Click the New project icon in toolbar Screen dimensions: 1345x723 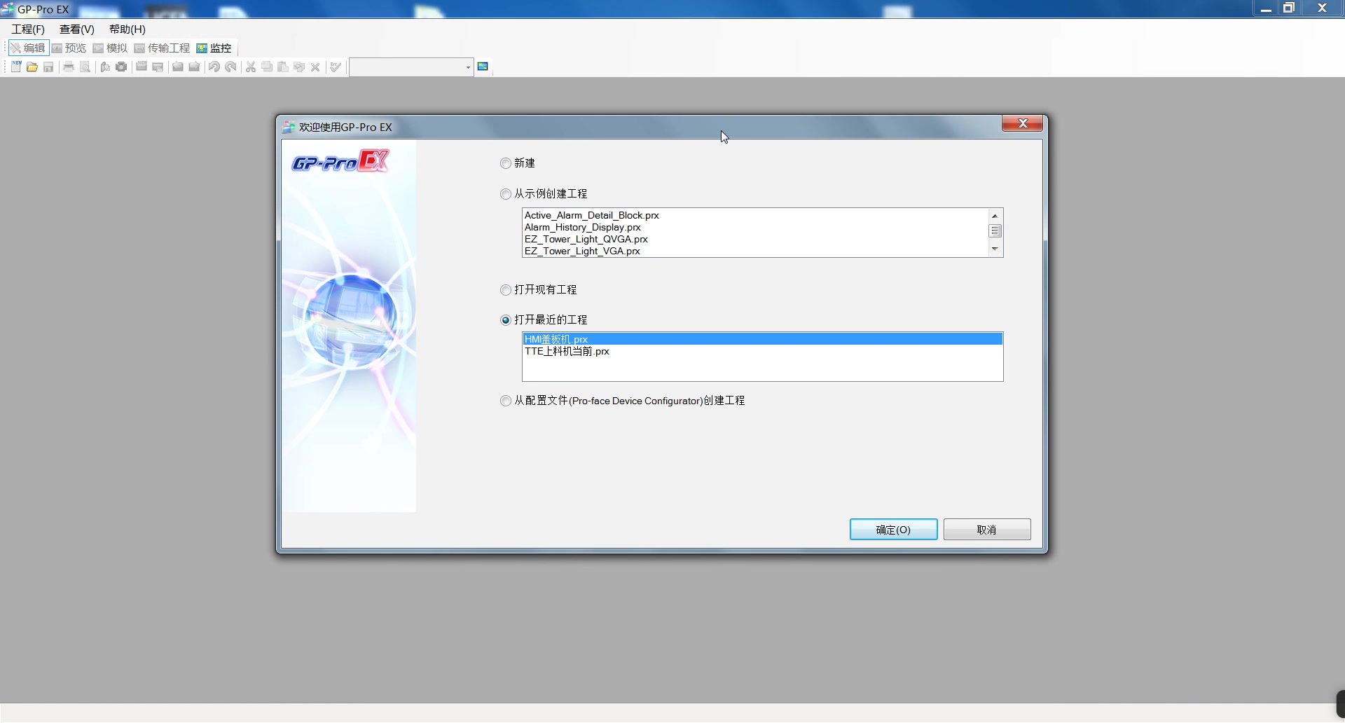click(16, 67)
